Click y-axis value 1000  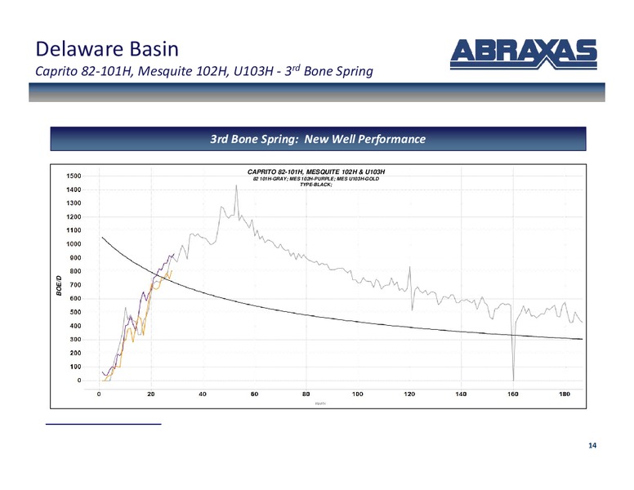click(74, 244)
